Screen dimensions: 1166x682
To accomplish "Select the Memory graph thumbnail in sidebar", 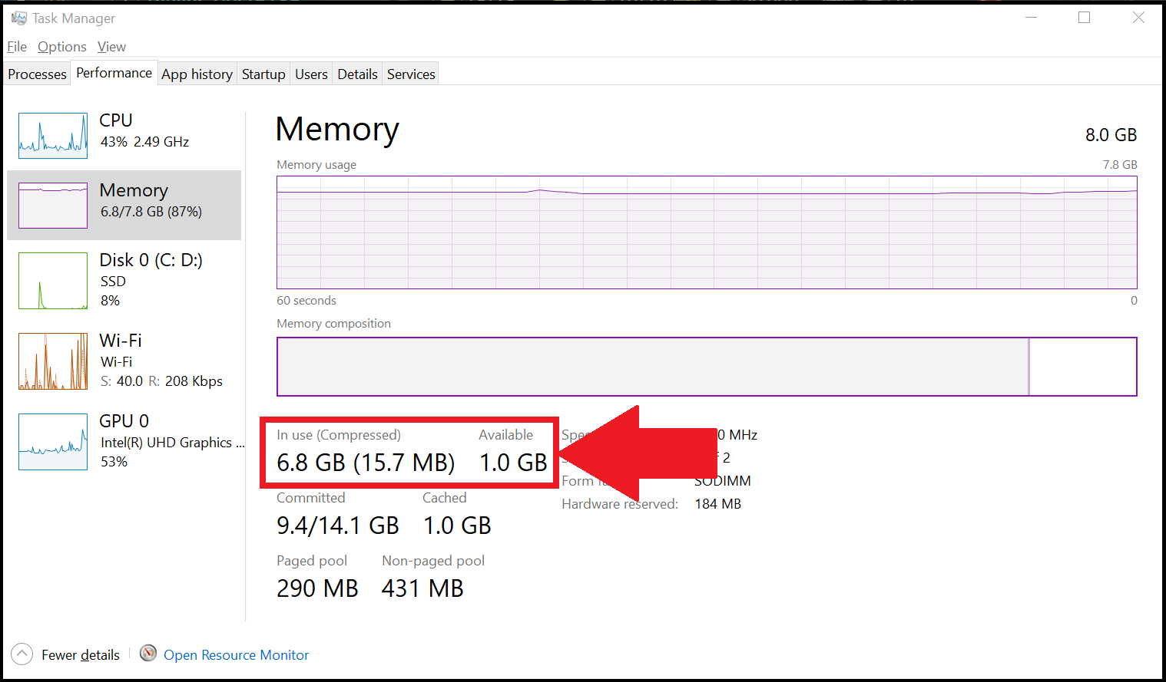I will click(53, 206).
